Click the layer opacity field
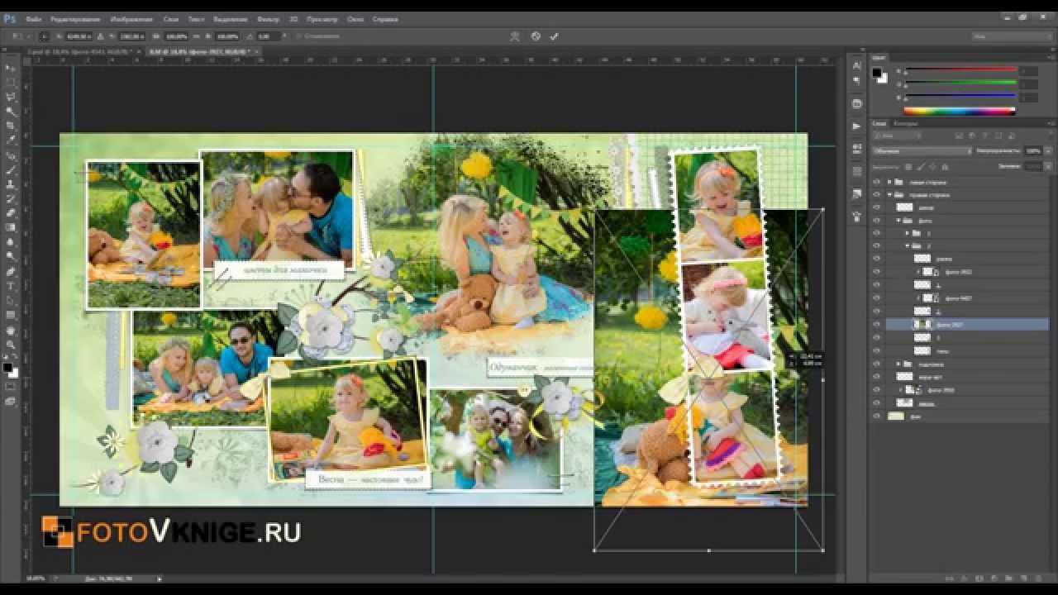 (x=1033, y=151)
